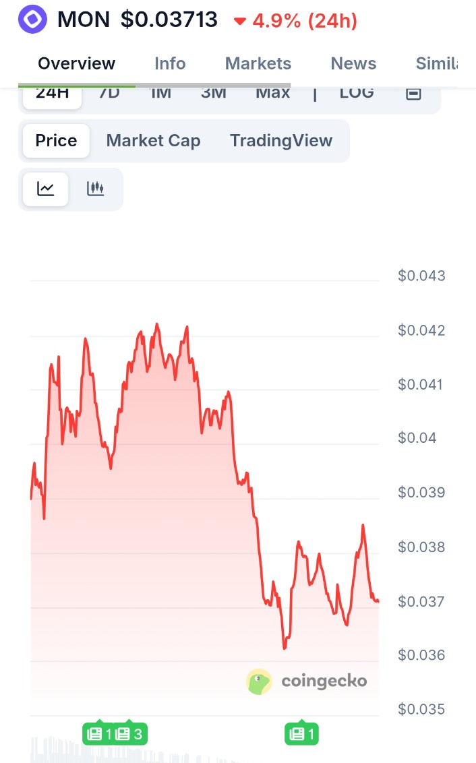Open the Markets tab
Viewport: 476px width, 763px height.
click(258, 63)
